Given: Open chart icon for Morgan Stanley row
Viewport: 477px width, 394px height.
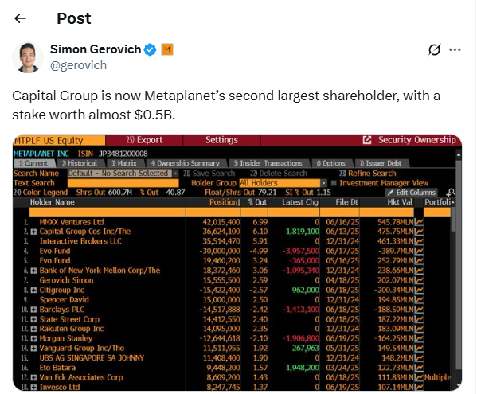Looking at the screenshot, I should [419, 338].
